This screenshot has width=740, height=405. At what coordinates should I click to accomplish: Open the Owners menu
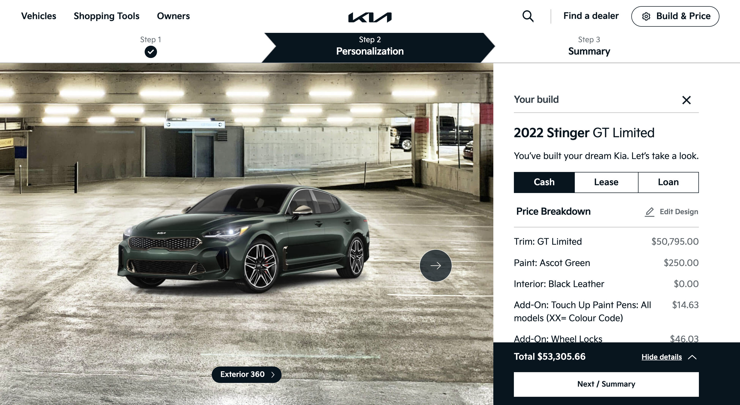pyautogui.click(x=173, y=16)
